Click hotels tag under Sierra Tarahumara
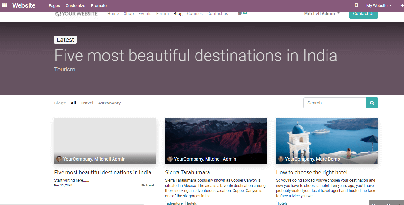This screenshot has width=404, height=205. tap(192, 203)
